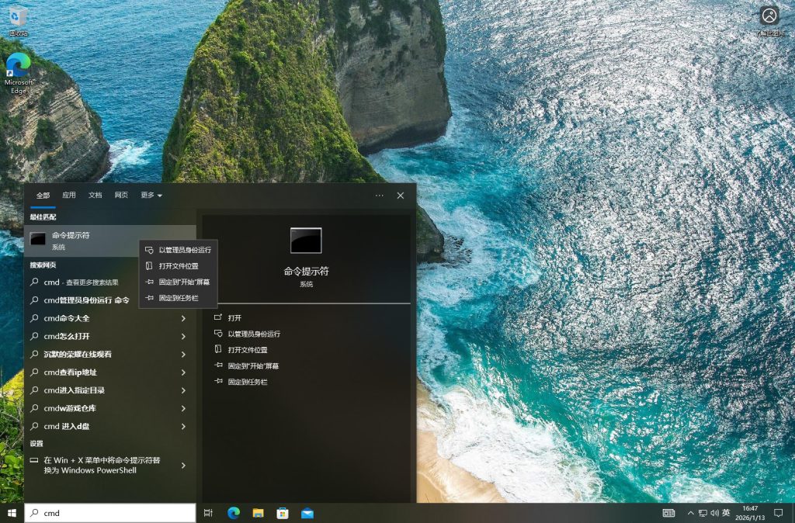Launch Microsoft Store from the taskbar
795x523 pixels.
click(283, 513)
